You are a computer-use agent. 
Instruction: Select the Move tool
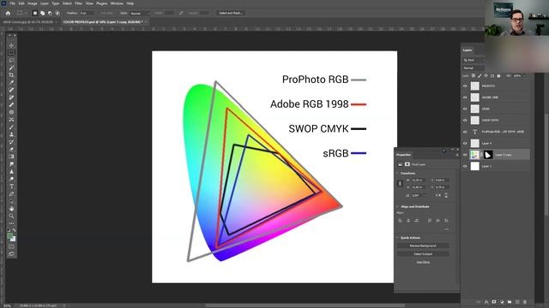click(x=11, y=45)
